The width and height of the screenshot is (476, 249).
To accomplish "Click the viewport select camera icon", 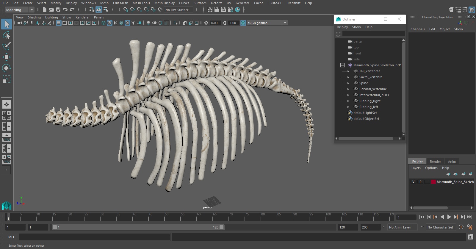I will [19, 23].
